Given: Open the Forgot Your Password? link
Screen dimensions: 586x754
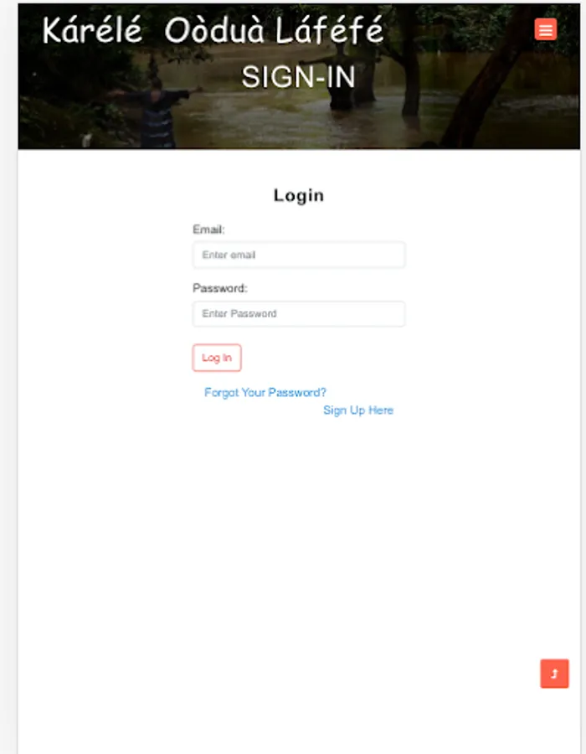Looking at the screenshot, I should (265, 392).
